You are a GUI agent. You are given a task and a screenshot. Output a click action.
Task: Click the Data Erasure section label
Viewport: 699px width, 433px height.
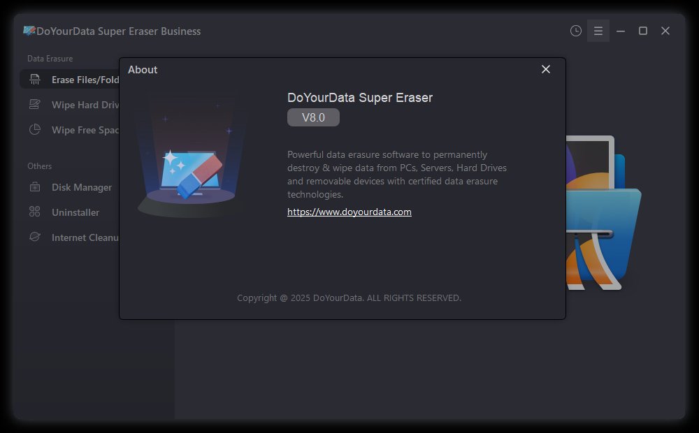click(50, 59)
